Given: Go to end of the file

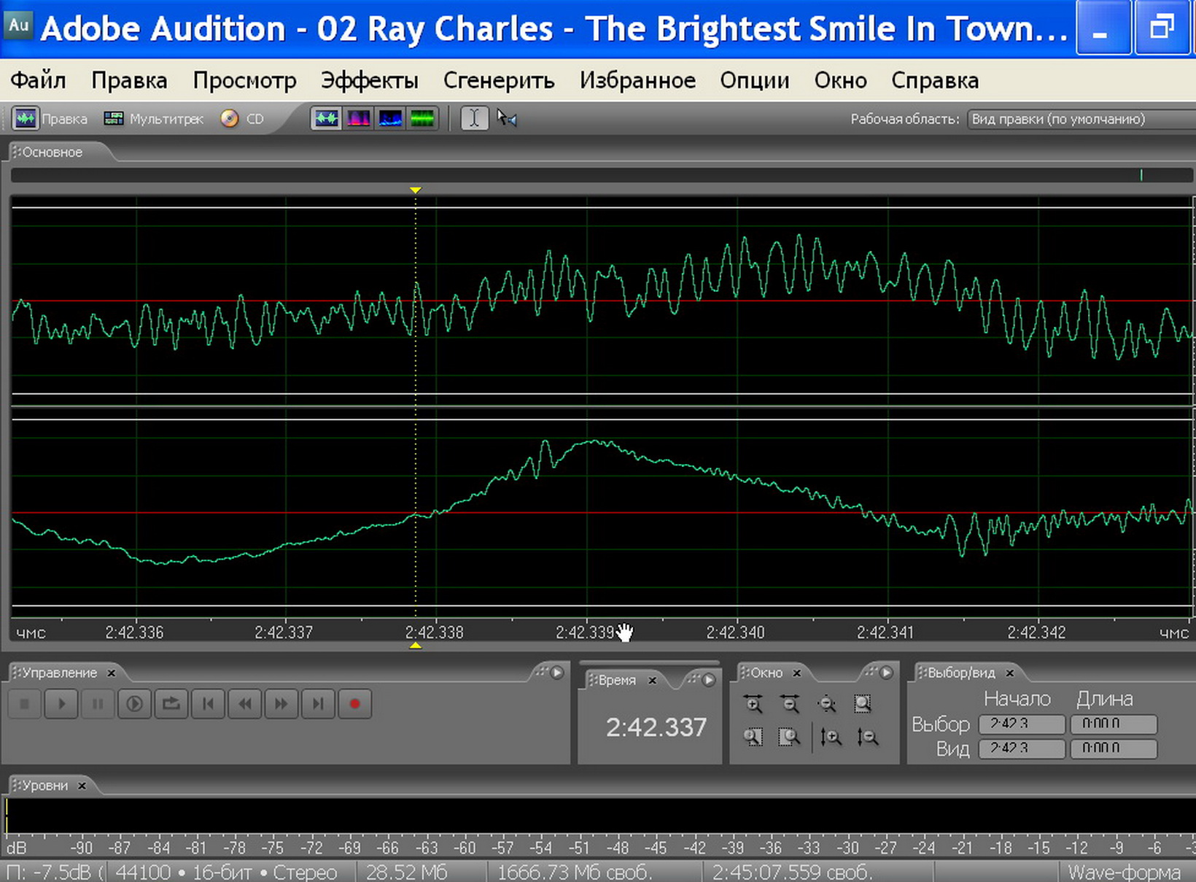Looking at the screenshot, I should [x=318, y=704].
